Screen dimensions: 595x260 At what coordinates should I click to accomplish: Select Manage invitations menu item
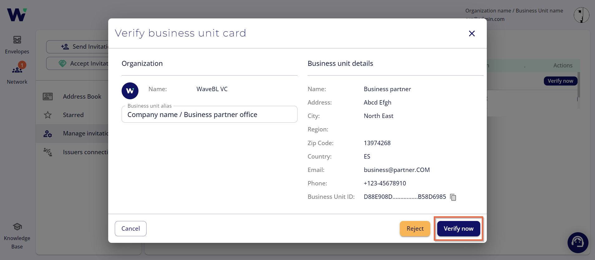(85, 134)
